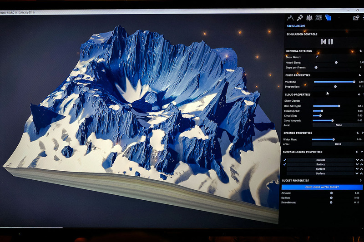This screenshot has width=364, height=242.
Task: Select the third Surface layer row
Action: tap(320, 169)
